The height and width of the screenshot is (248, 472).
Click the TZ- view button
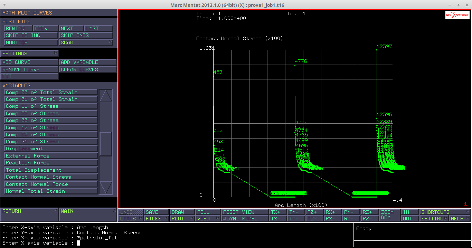point(314,219)
